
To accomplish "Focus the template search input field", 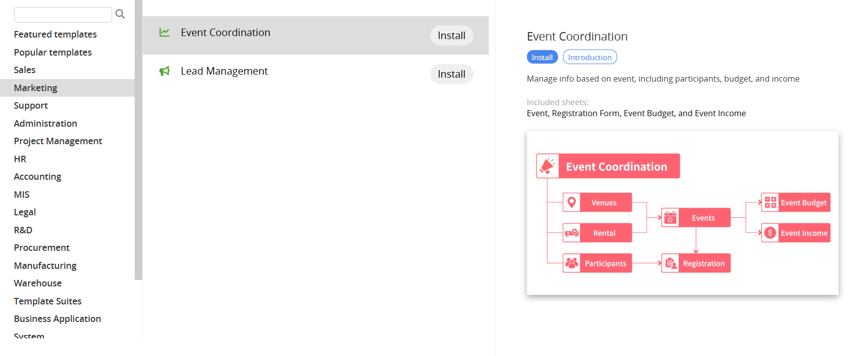I will (63, 15).
